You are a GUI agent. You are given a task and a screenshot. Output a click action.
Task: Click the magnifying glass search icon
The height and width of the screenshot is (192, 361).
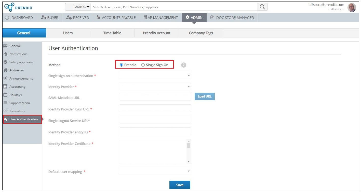pos(262,7)
